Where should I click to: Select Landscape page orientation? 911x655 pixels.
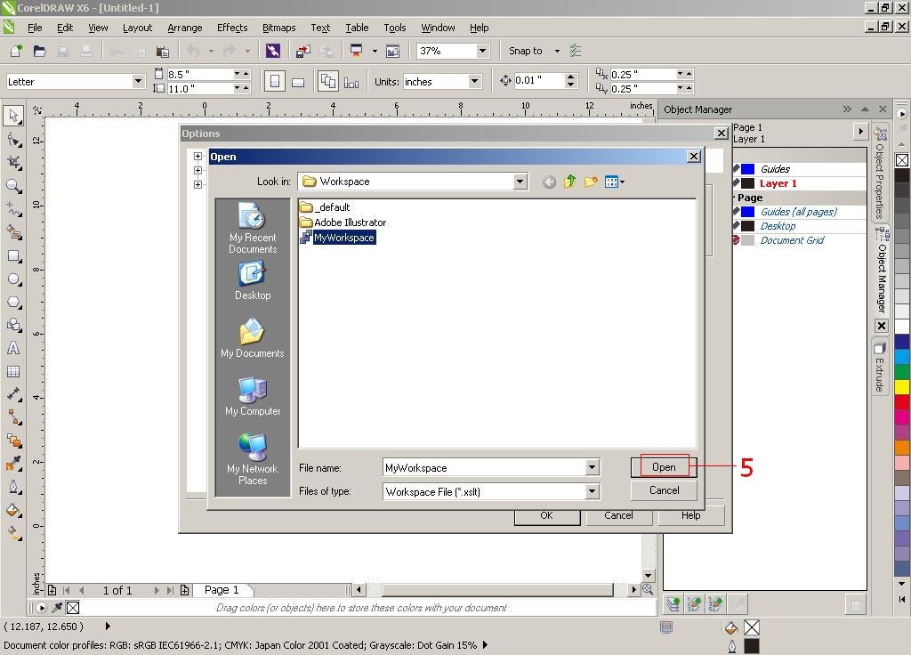(298, 82)
